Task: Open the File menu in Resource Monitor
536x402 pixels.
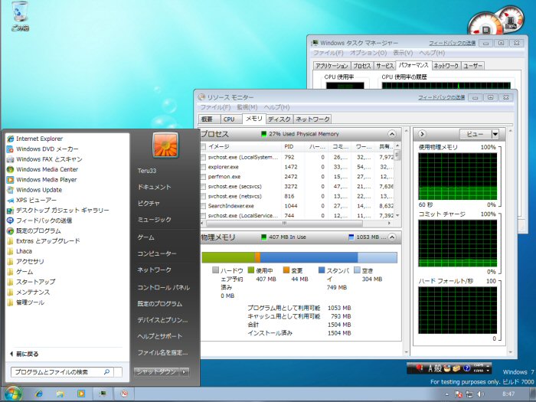Action: [x=215, y=107]
